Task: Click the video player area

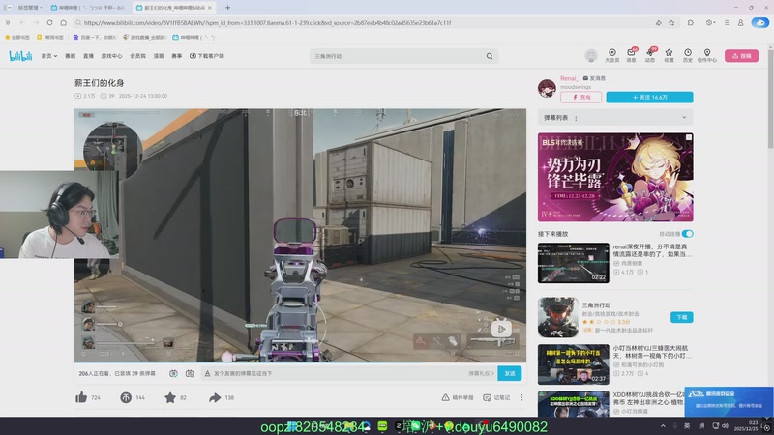Action: pos(300,235)
